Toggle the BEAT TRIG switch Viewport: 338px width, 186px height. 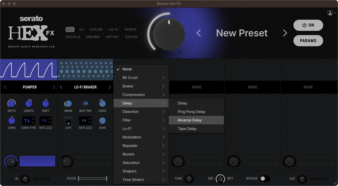[85, 104]
